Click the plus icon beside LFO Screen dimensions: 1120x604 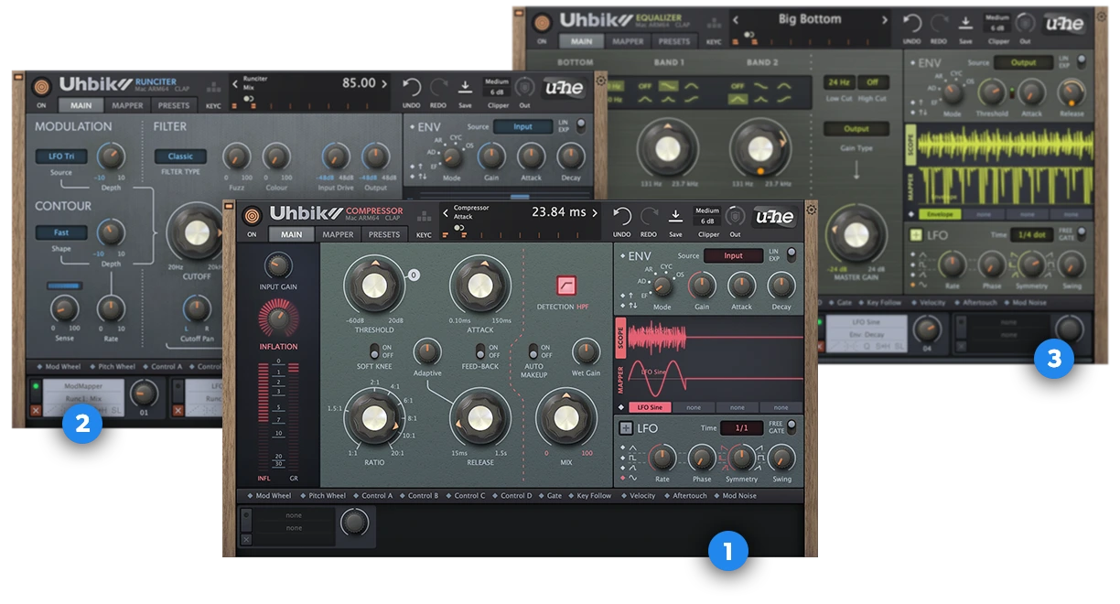click(x=626, y=427)
